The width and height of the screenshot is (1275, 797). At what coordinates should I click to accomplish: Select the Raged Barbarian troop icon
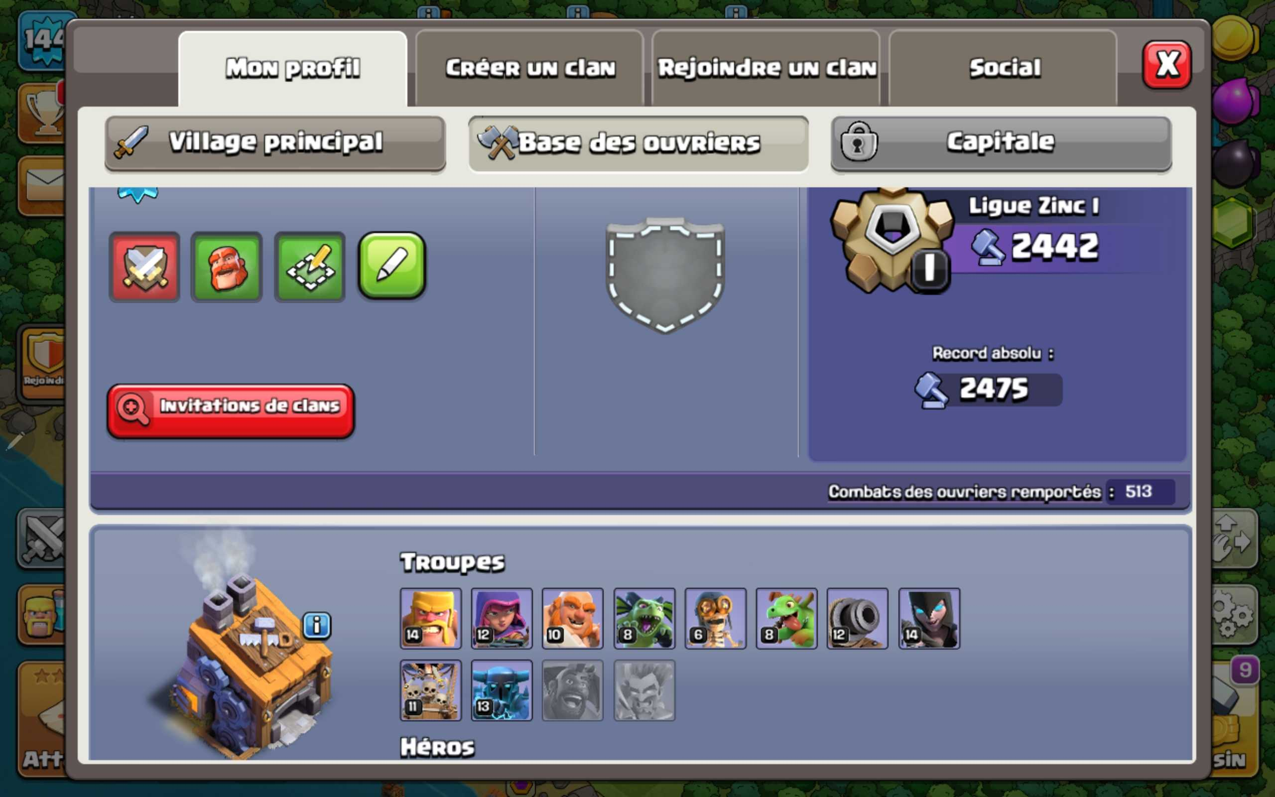pos(430,618)
